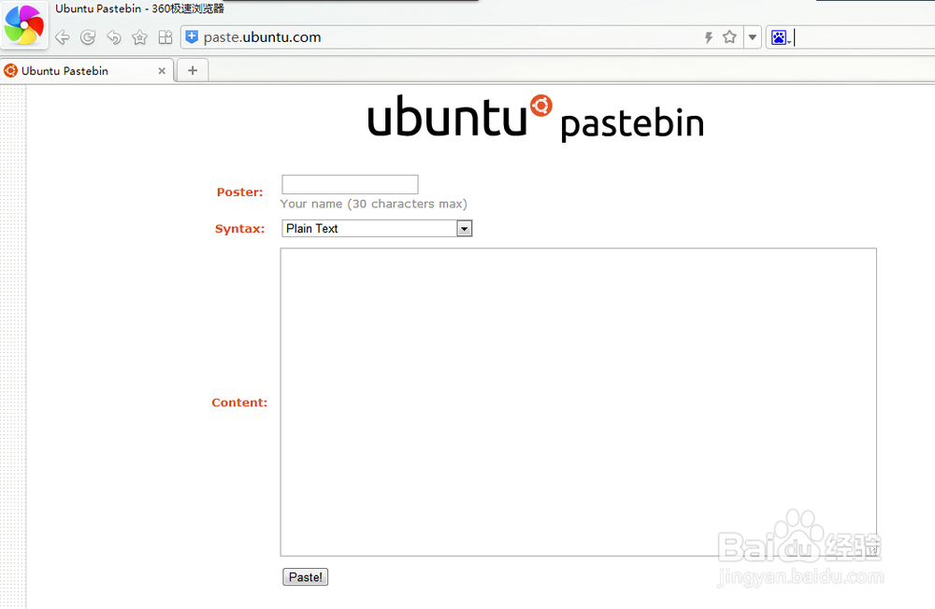
Task: Click 'Your name (30 characters max)' hint
Action: click(373, 204)
